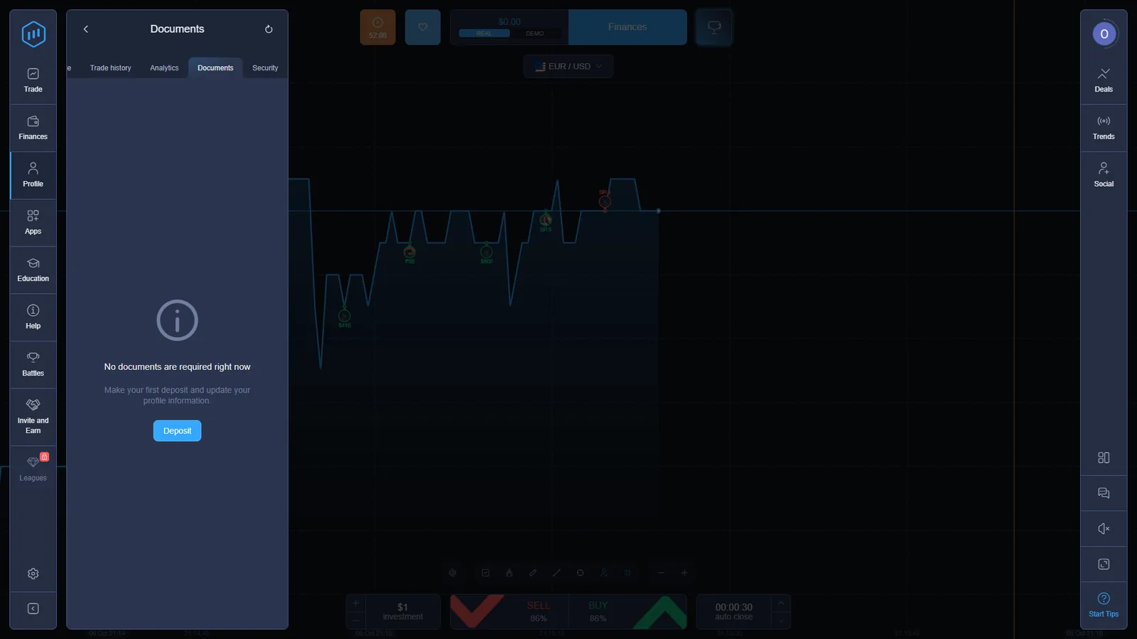Open the Education section
The width and height of the screenshot is (1137, 639).
[x=33, y=270]
